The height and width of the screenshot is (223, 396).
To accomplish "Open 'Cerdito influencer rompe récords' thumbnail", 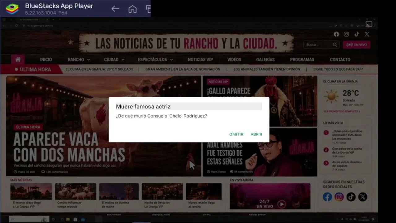I will 75,191.
